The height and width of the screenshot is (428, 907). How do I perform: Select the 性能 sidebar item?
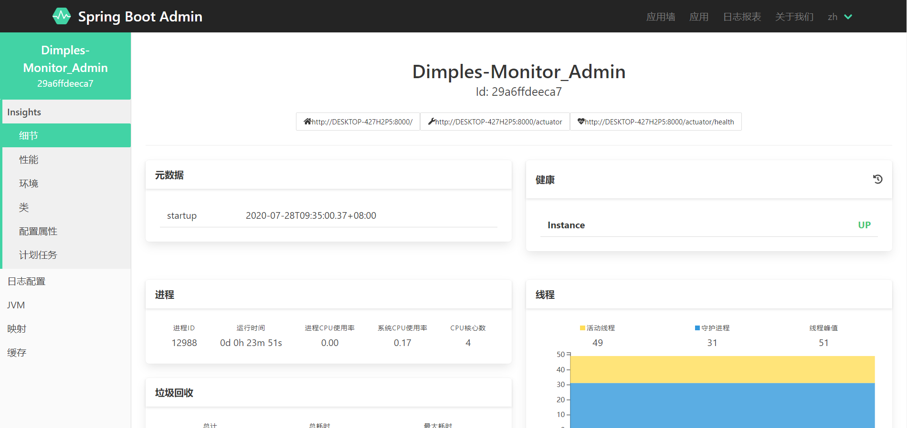[66, 160]
